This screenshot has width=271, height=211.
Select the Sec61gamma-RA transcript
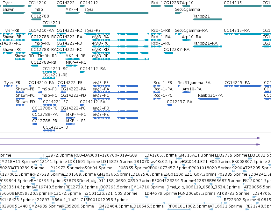pyautogui.click(x=178, y=34)
